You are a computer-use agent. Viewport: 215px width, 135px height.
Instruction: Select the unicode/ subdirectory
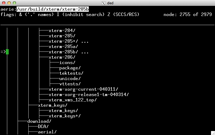pos(70,78)
